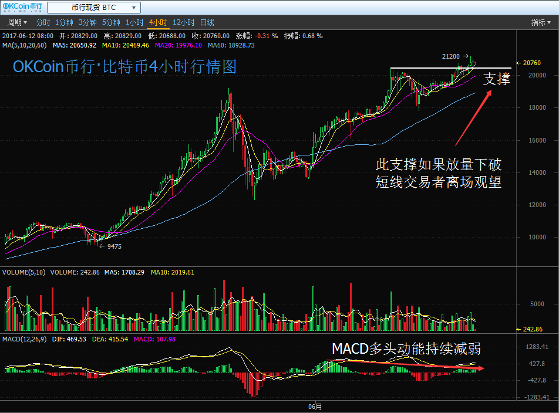The height and width of the screenshot is (413, 559).
Task: Select the 1分钟 timeframe
Action: tap(63, 22)
